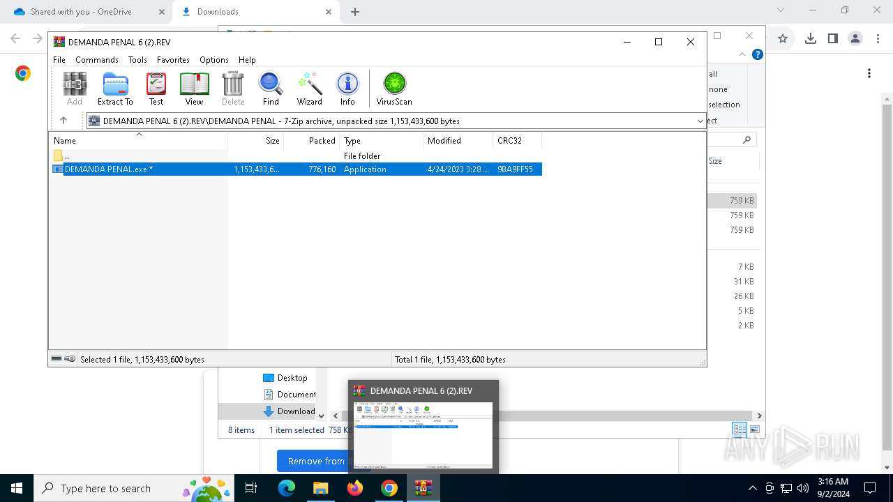The image size is (893, 502).
Task: Run the Test archive tool
Action: click(x=156, y=89)
